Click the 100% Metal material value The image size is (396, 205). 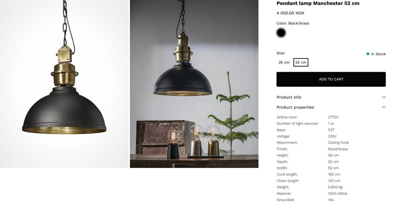[337, 193]
